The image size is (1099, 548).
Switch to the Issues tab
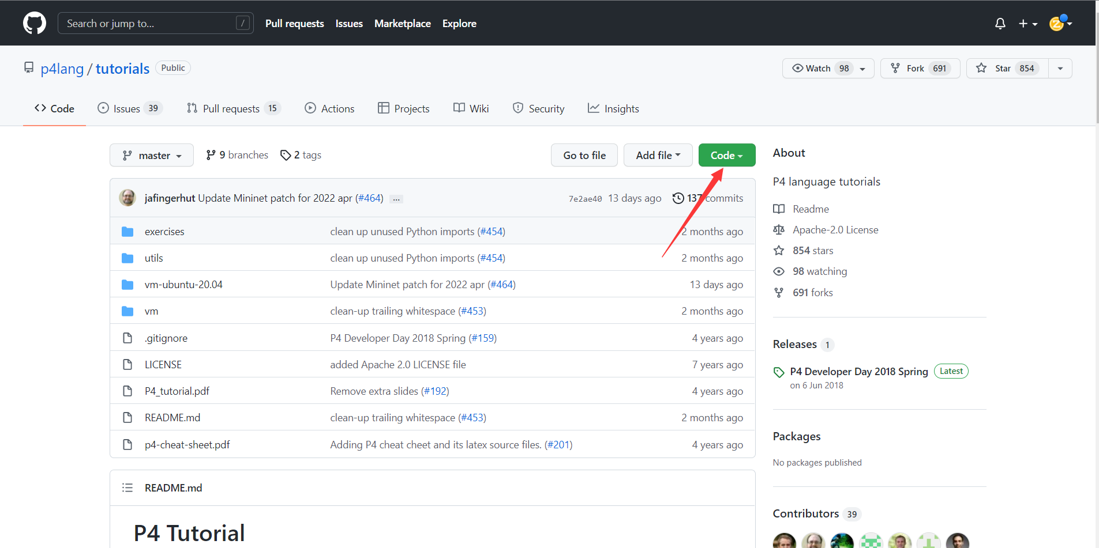[x=130, y=108]
